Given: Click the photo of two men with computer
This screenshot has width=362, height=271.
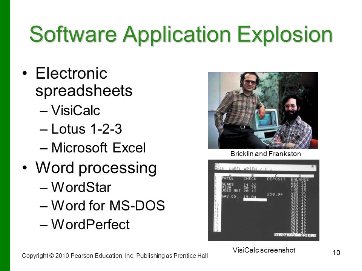Looking at the screenshot, I should pyautogui.click(x=263, y=110).
